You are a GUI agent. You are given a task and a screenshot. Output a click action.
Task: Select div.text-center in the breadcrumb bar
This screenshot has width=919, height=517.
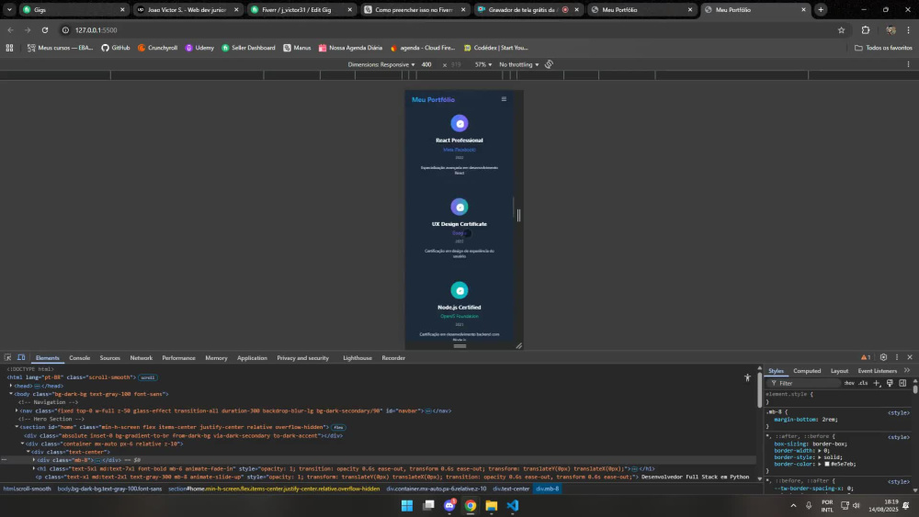510,489
